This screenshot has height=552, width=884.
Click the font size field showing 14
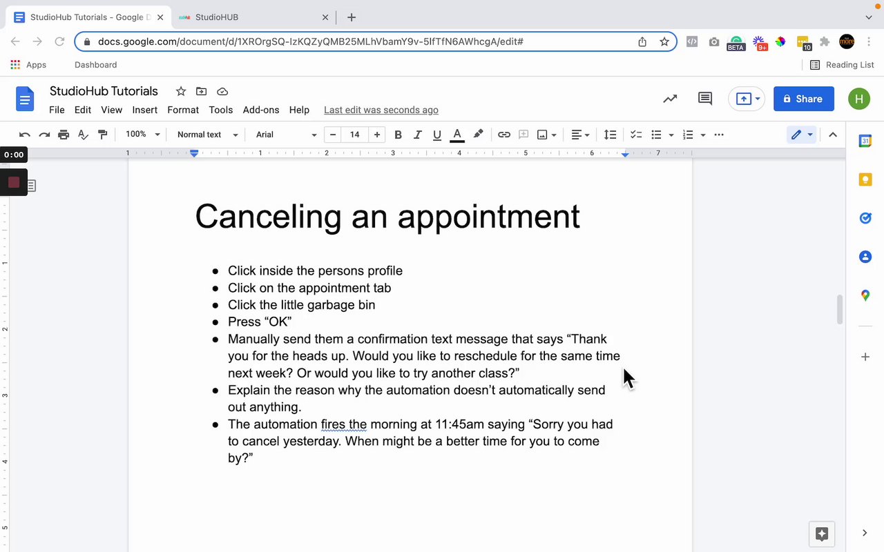pyautogui.click(x=354, y=135)
